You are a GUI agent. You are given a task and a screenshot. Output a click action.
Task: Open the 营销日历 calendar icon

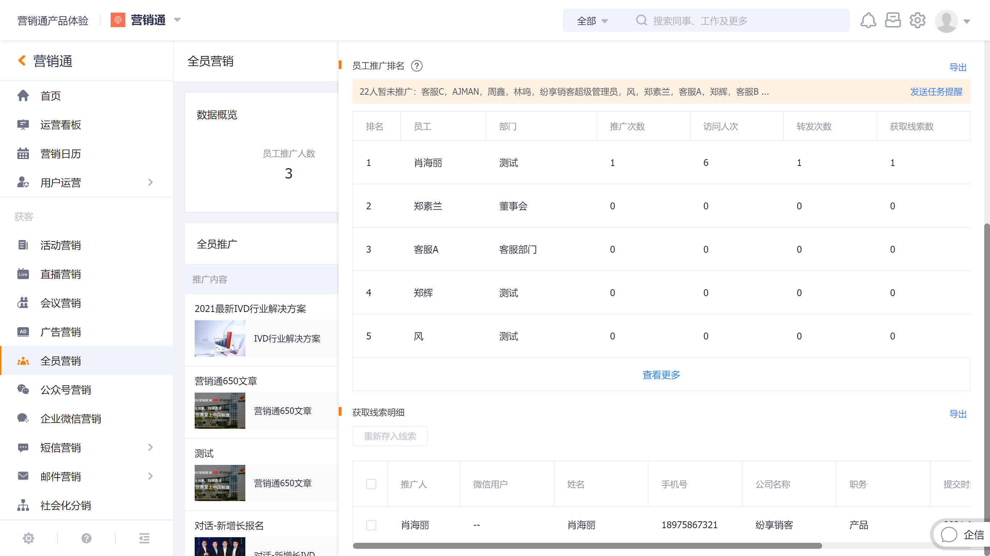point(23,154)
